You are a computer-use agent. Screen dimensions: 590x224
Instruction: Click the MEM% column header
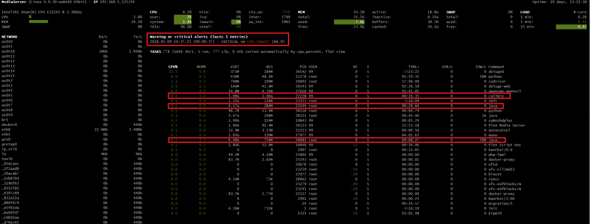pos(202,67)
